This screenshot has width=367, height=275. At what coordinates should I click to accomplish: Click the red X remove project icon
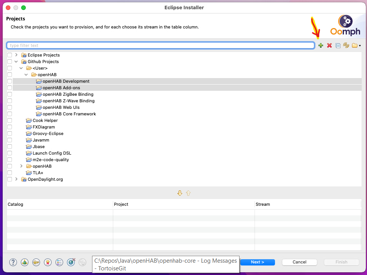click(x=329, y=46)
